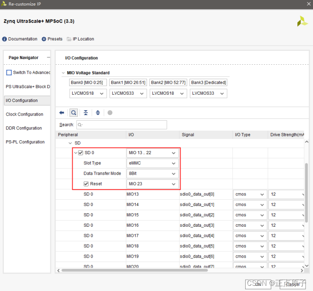Open the Slot Type eMMC dropdown
The width and height of the screenshot is (313, 291).
pos(152,163)
